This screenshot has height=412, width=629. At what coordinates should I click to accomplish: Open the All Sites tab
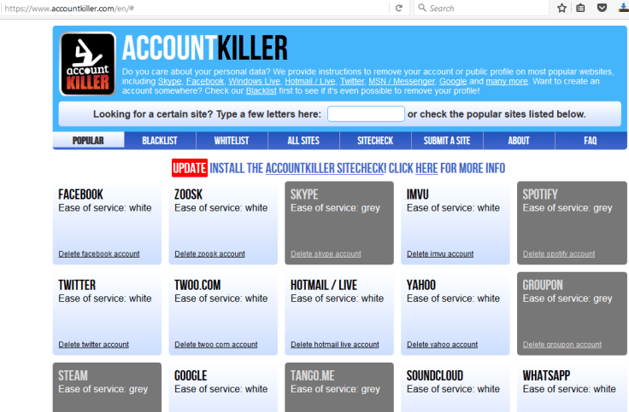coord(303,141)
